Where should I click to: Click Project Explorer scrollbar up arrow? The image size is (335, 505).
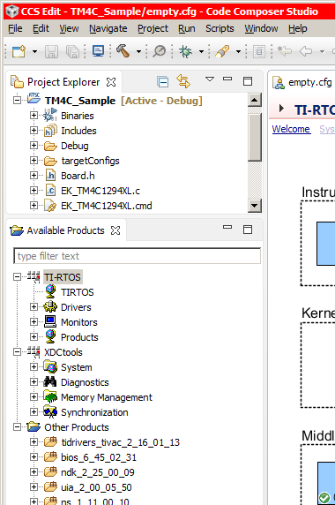(x=255, y=100)
